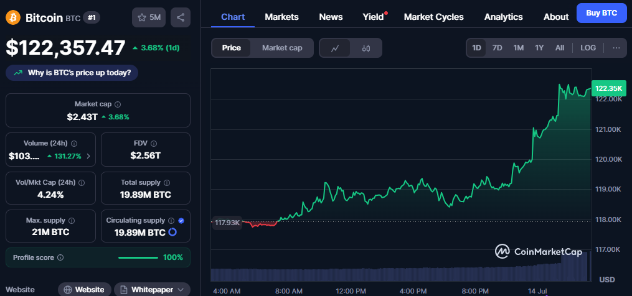Viewport: 632px width, 296px height.
Task: Select the 1M time range
Action: pos(518,48)
